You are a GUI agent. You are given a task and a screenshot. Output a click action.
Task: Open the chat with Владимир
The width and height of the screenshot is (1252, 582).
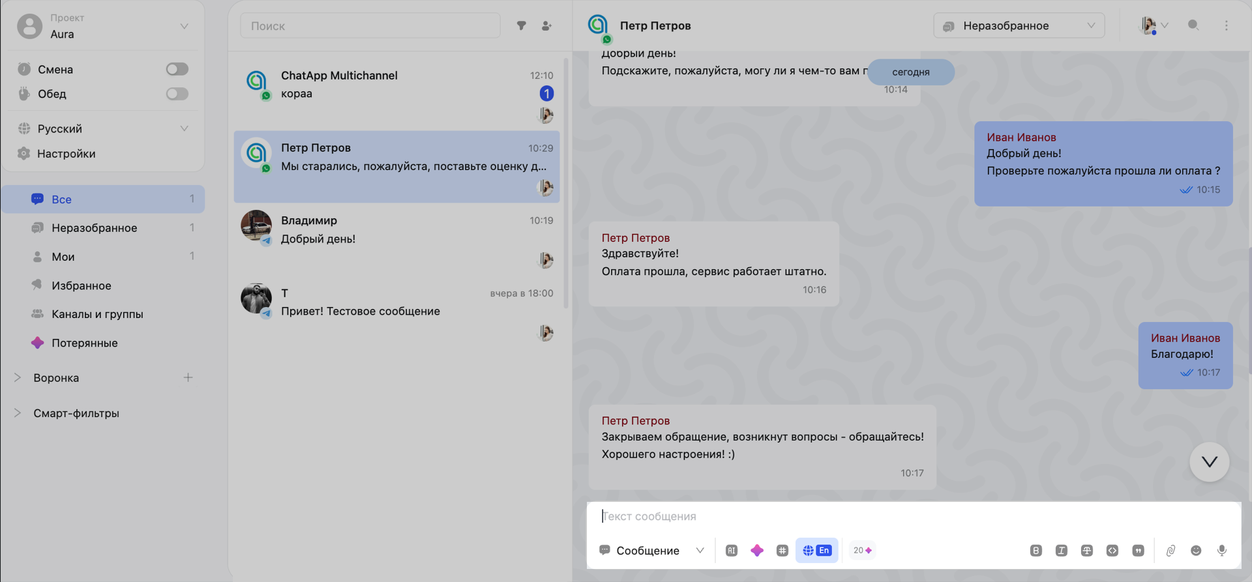(x=396, y=239)
